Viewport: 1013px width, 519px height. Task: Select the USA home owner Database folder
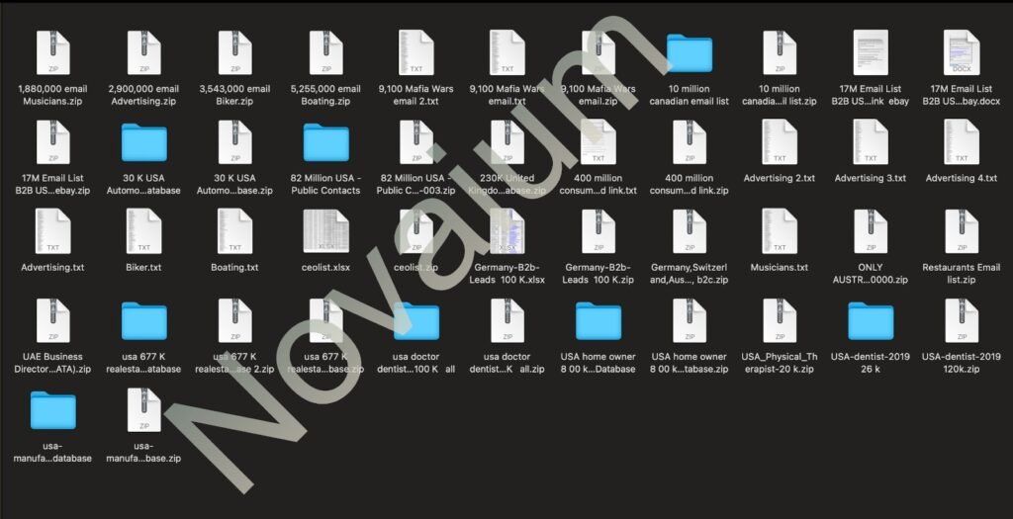tap(599, 321)
